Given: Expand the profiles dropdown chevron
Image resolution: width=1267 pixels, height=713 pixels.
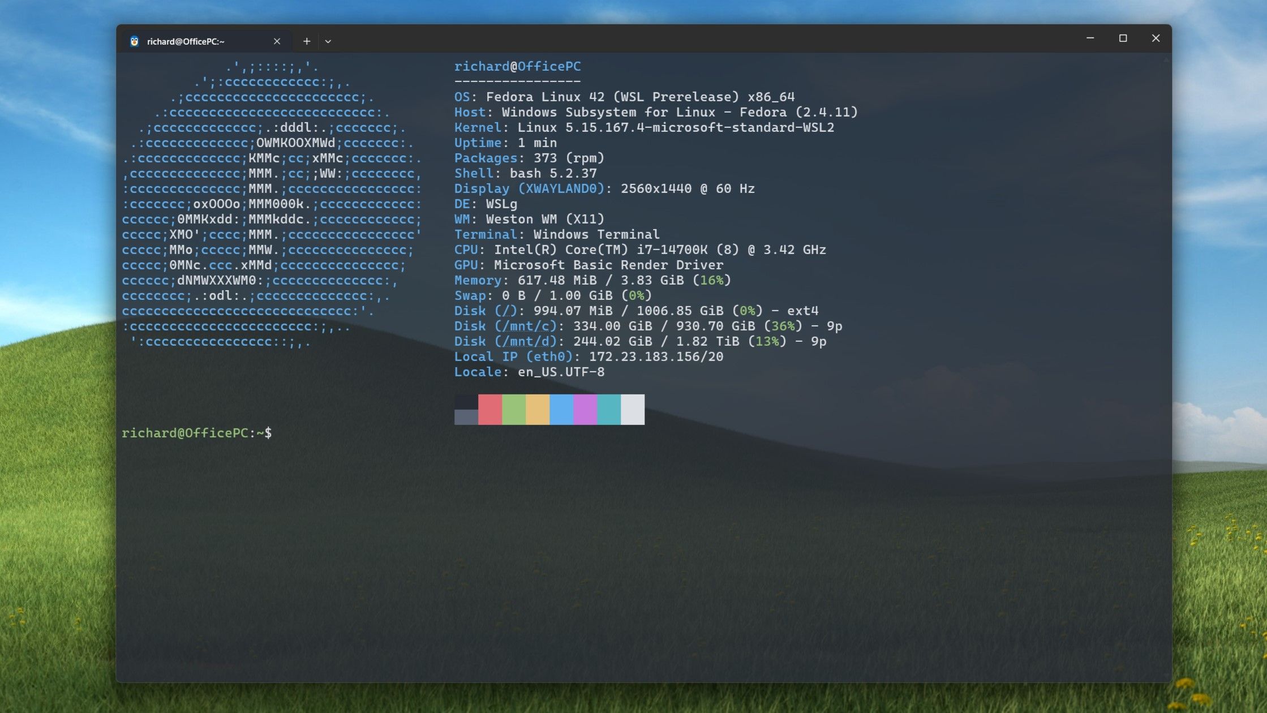Looking at the screenshot, I should click(x=328, y=41).
